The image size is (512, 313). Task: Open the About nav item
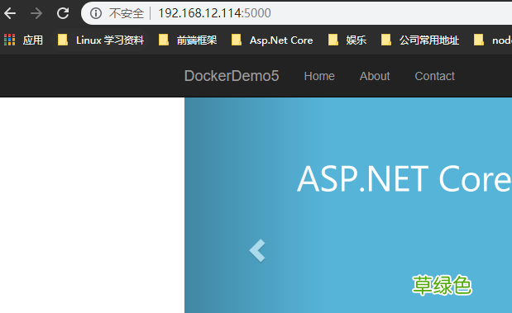click(375, 76)
